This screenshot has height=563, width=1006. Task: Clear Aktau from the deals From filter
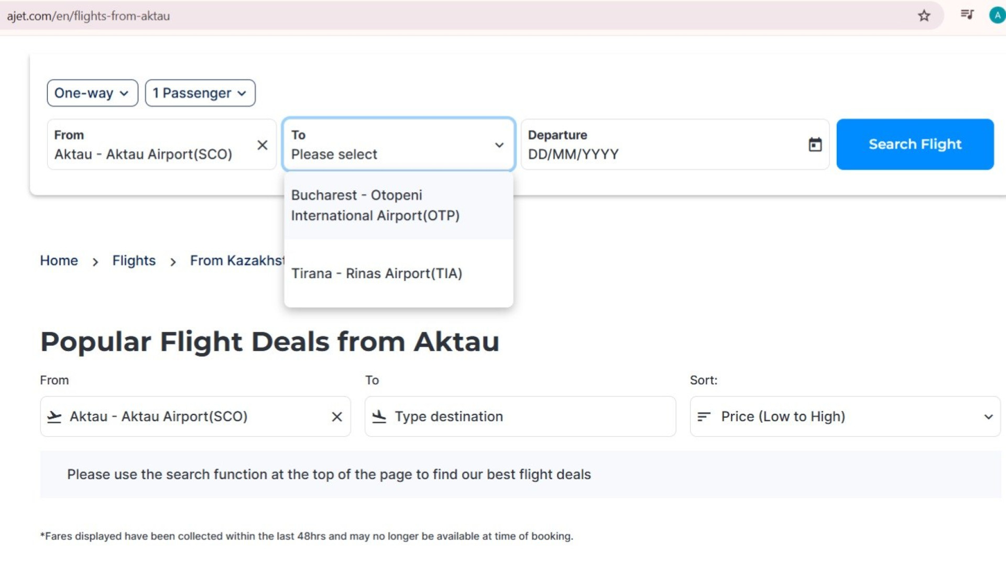pyautogui.click(x=337, y=417)
